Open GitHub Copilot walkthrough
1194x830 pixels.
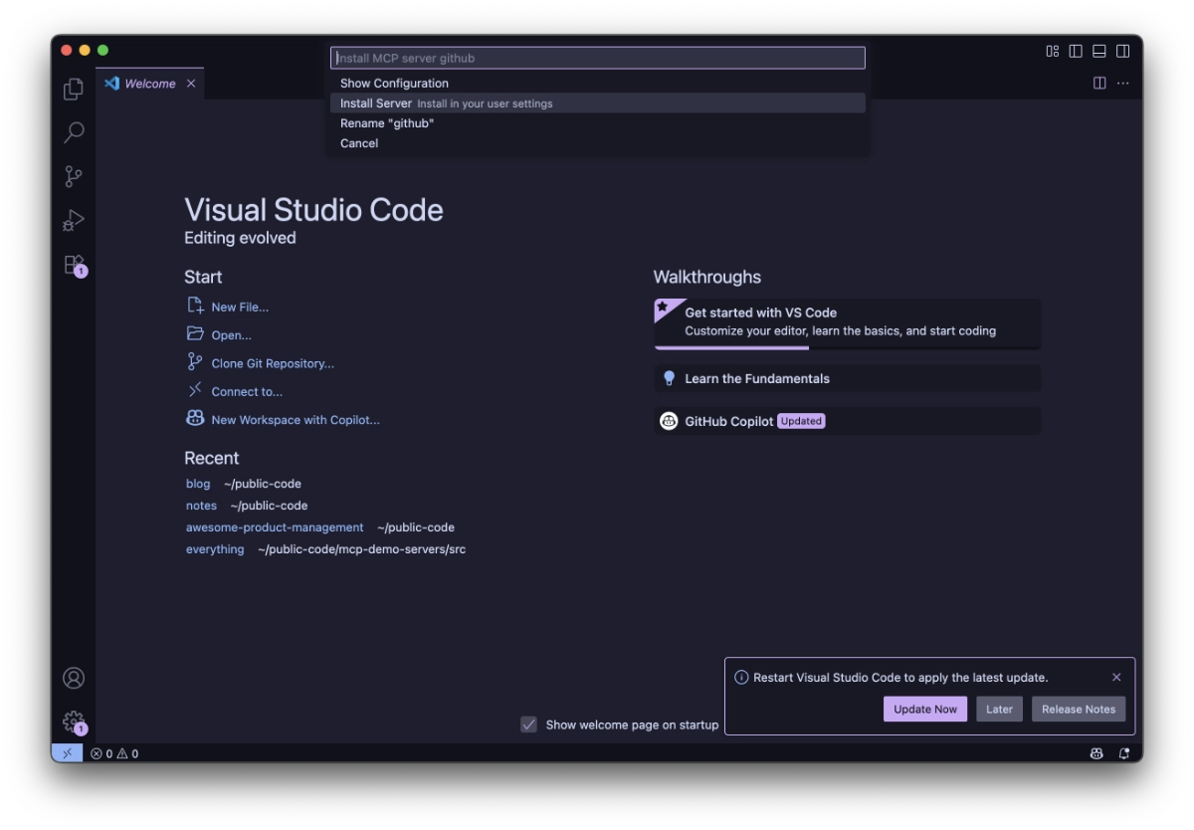(847, 421)
